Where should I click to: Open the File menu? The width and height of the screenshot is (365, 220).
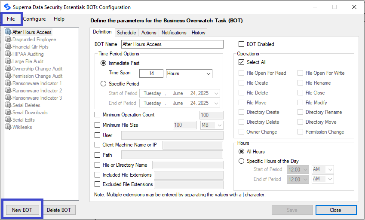tap(11, 19)
